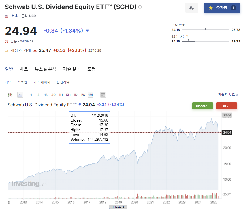243x213 pixels.
Task: Select the 프로필 sub-tab
Action: point(22,82)
